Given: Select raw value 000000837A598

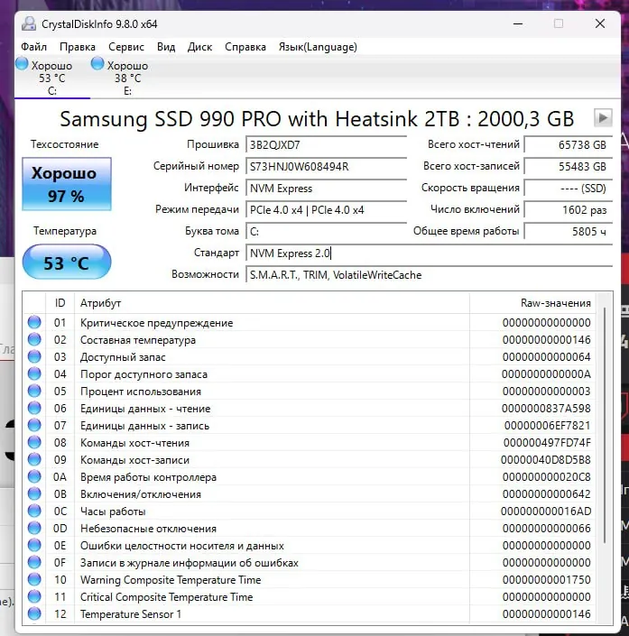Looking at the screenshot, I should (546, 409).
